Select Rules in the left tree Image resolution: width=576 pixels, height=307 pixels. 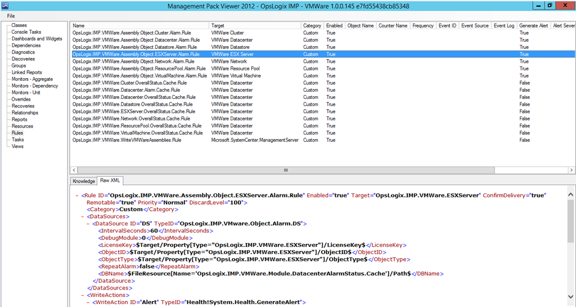coord(18,133)
